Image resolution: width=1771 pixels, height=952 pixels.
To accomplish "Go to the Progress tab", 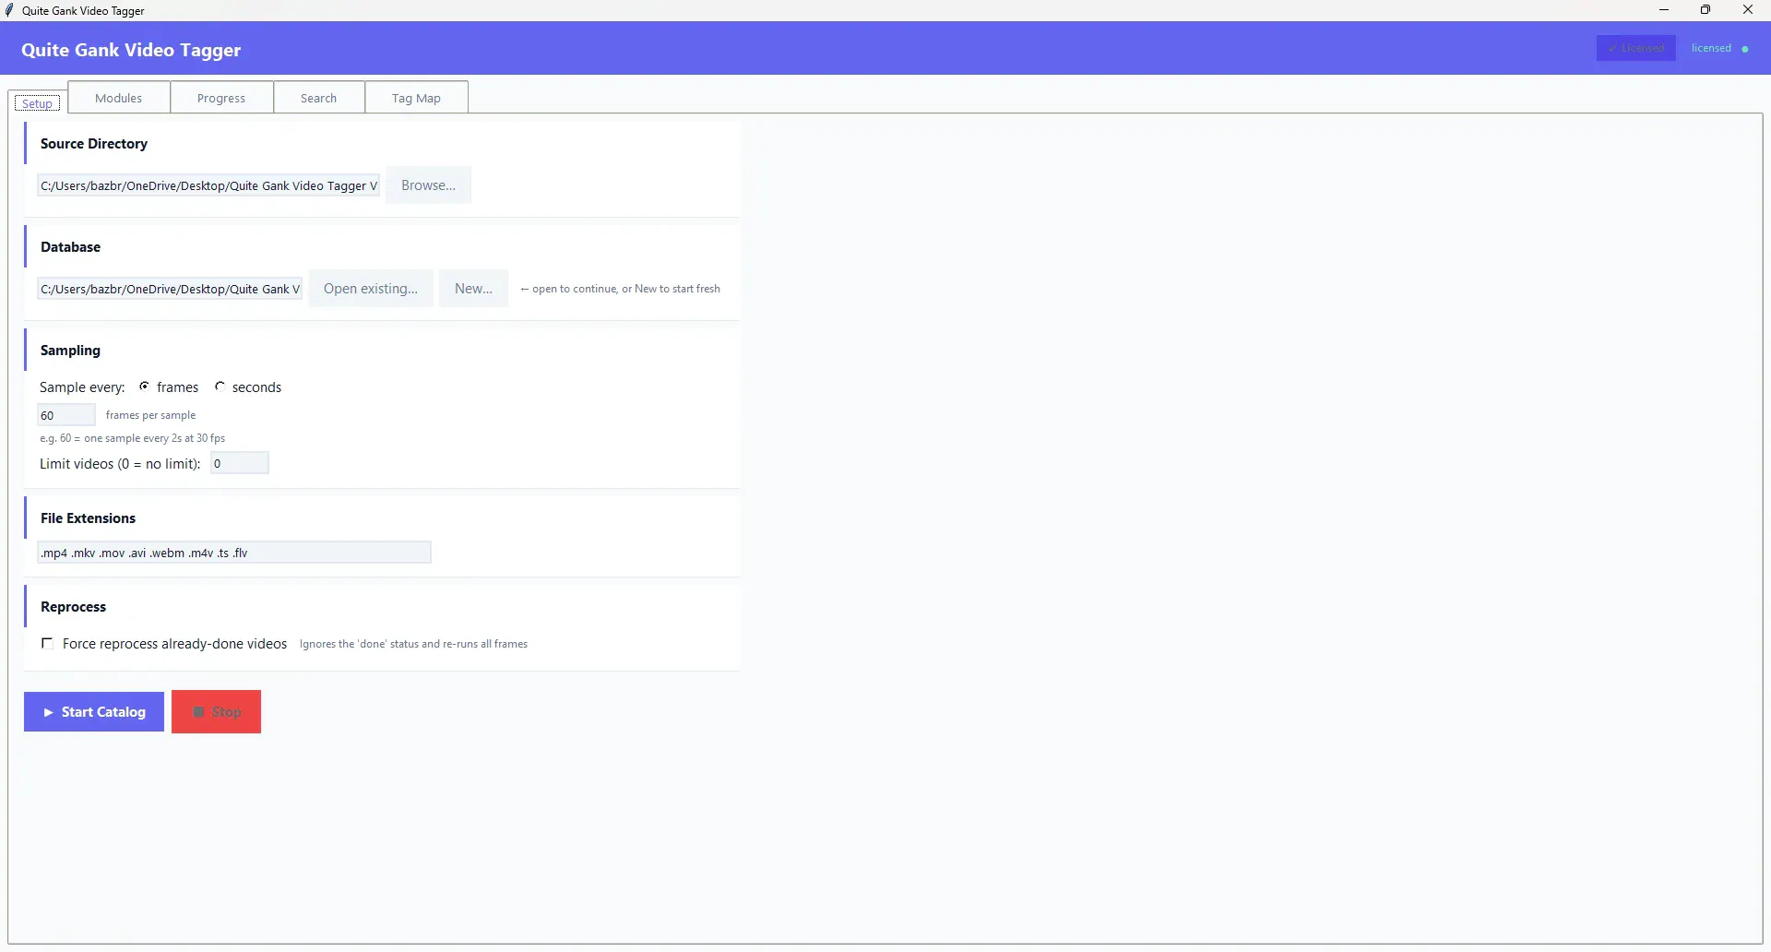I will point(221,98).
